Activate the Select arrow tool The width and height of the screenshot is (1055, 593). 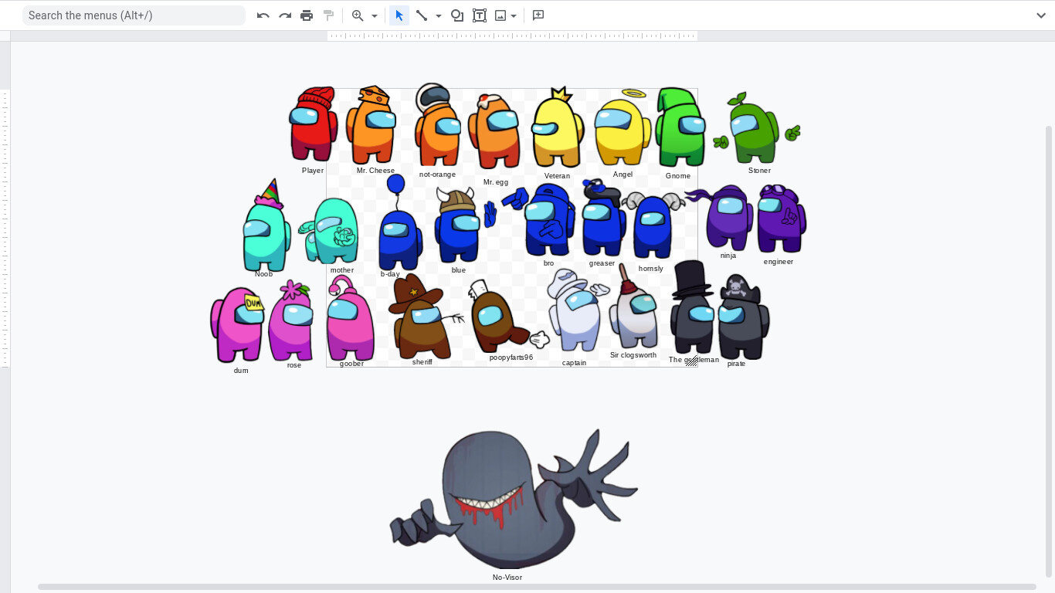click(x=399, y=15)
